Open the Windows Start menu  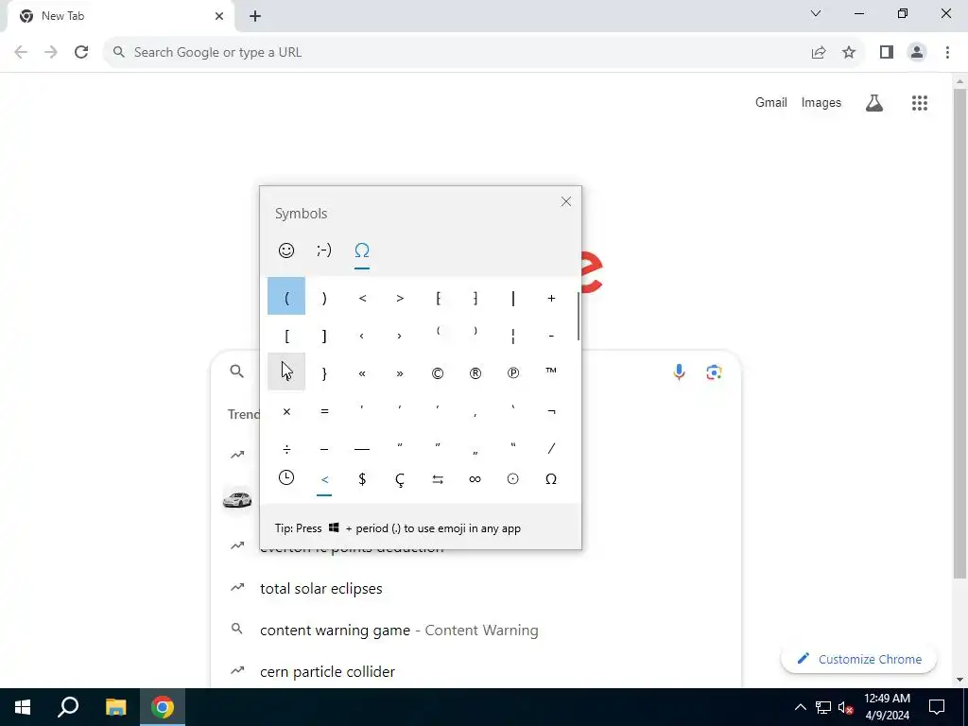click(x=23, y=707)
